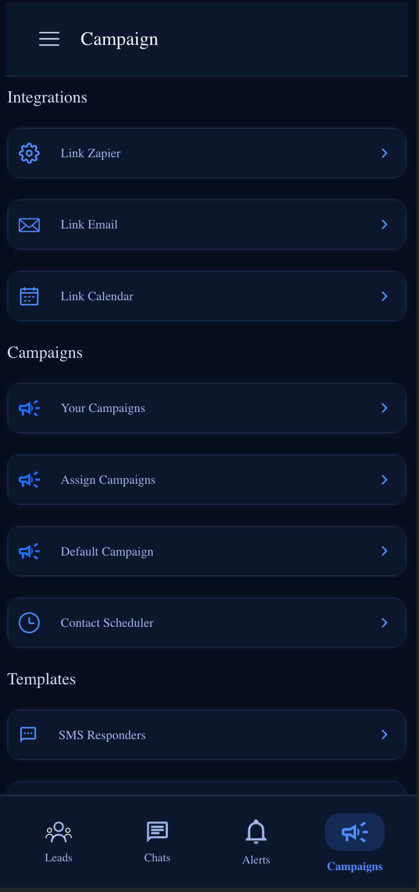Viewport: 419px width, 892px height.
Task: Expand the Contact Scheduler chevron arrow
Action: 385,623
